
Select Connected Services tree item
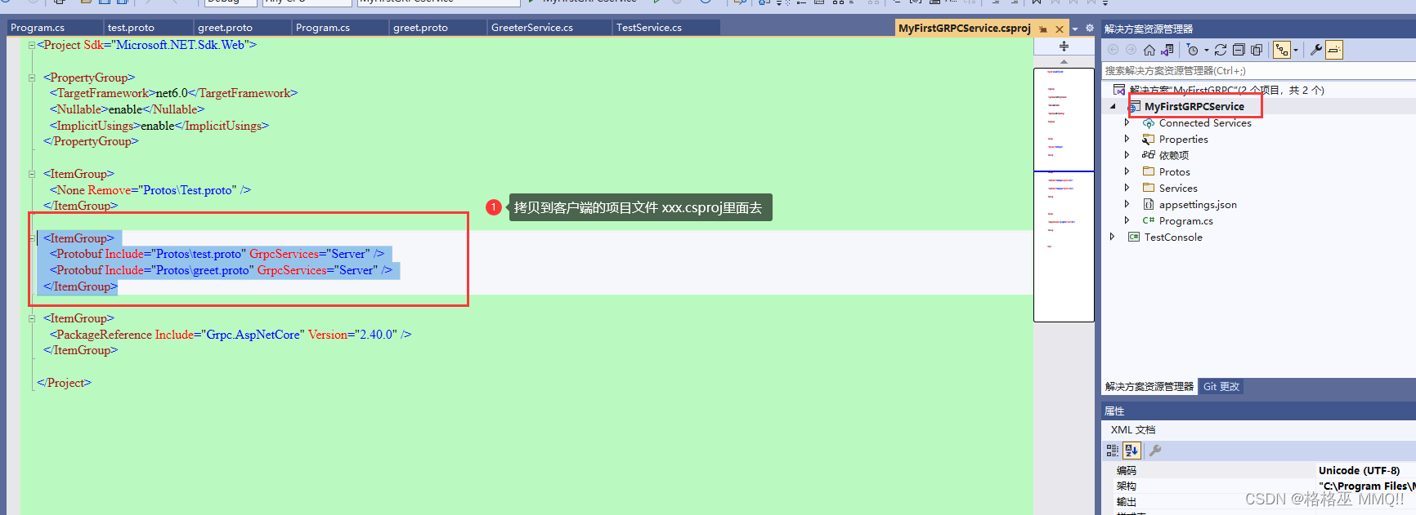coord(1205,123)
